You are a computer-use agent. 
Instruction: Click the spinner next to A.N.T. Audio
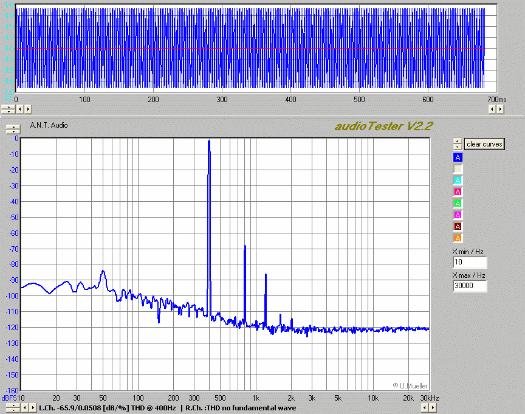pos(12,129)
